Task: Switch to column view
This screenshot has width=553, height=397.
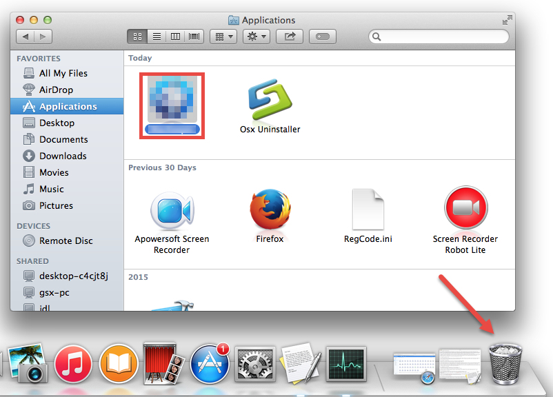Action: [x=175, y=36]
